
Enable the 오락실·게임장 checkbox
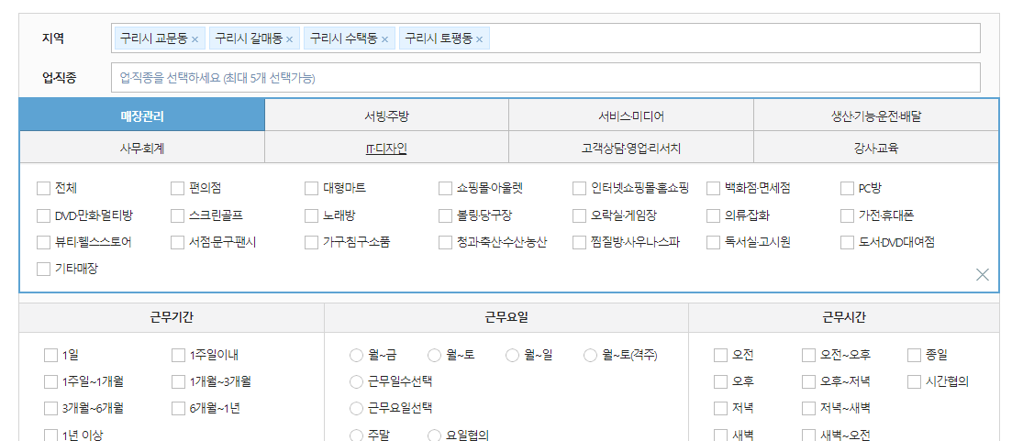[x=579, y=215]
